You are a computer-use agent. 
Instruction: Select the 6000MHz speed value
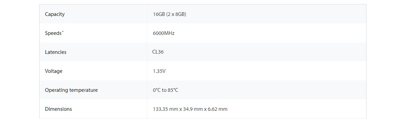(164, 33)
